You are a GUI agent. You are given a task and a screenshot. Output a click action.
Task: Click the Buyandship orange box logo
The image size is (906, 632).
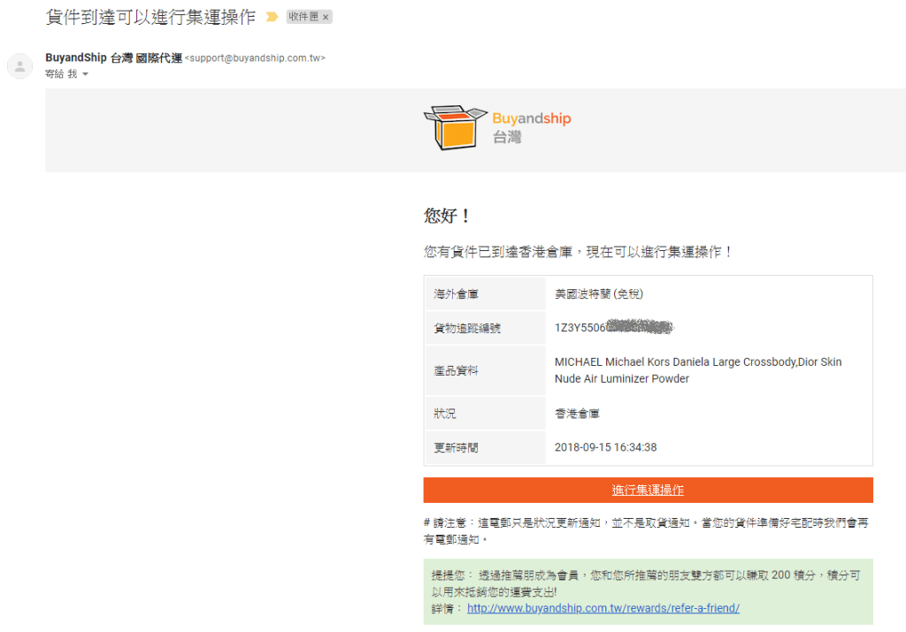point(455,128)
